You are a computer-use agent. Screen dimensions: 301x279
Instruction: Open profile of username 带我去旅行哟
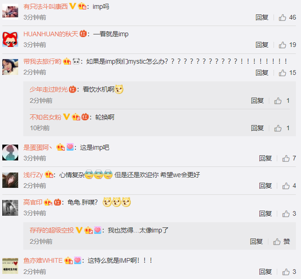42,61
